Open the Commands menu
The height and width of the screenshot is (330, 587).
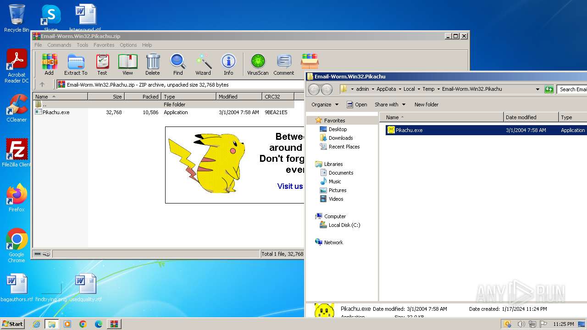coord(59,45)
